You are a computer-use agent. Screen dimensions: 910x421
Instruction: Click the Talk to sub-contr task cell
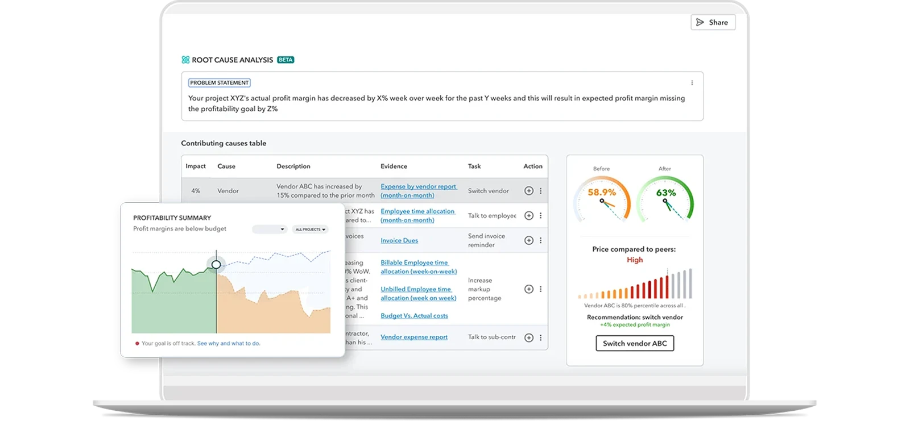[x=492, y=337]
